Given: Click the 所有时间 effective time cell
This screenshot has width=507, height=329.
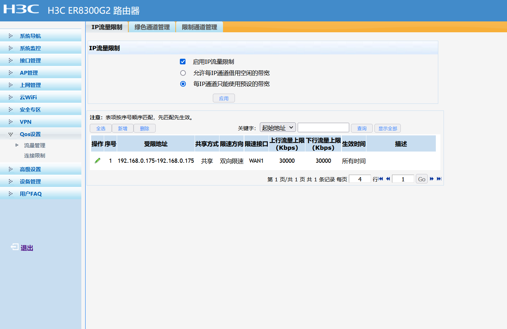Looking at the screenshot, I should 354,161.
